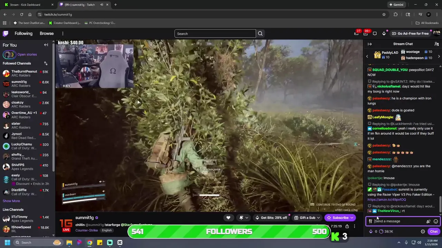The image size is (442, 248).
Task: Open the Subscribe dropdown button
Action: [x=340, y=218]
